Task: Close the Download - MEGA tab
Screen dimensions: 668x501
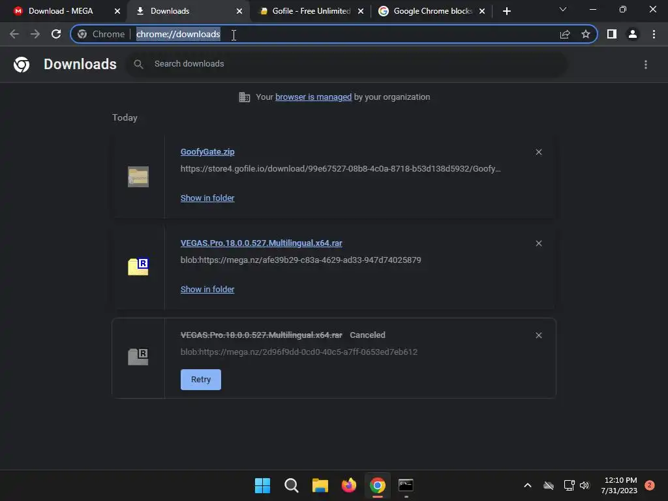Action: tap(117, 12)
